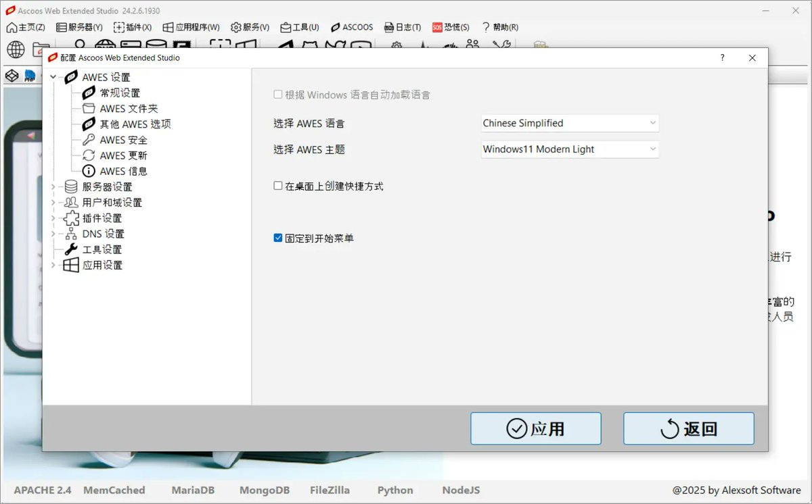Expand the 应用设置 tree node
The width and height of the screenshot is (812, 504).
tap(53, 265)
